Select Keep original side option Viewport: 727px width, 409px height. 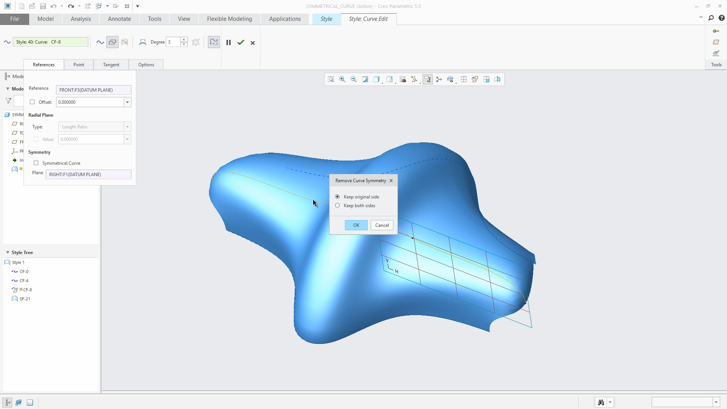[x=337, y=197]
